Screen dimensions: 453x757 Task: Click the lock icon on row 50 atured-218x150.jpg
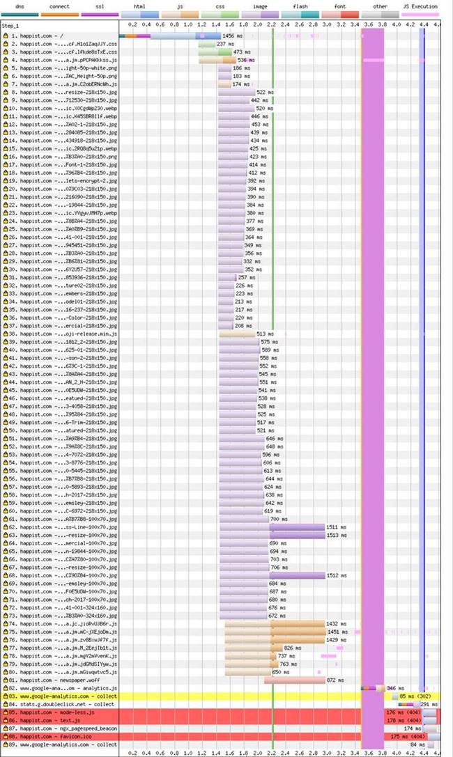(6, 430)
